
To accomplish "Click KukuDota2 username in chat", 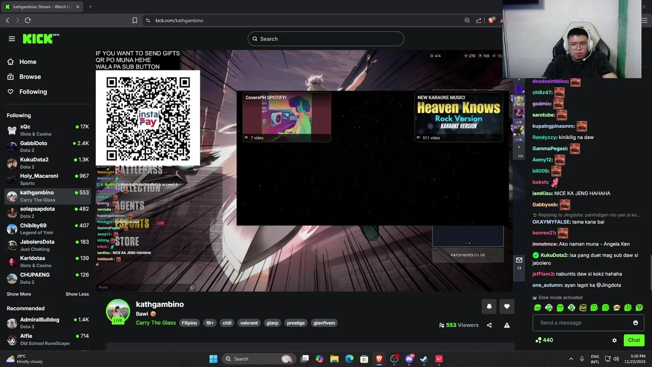I will pos(555,255).
